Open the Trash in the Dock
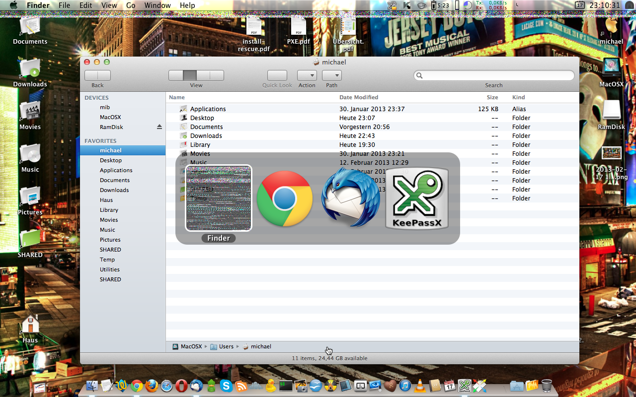This screenshot has height=397, width=636. click(x=547, y=386)
